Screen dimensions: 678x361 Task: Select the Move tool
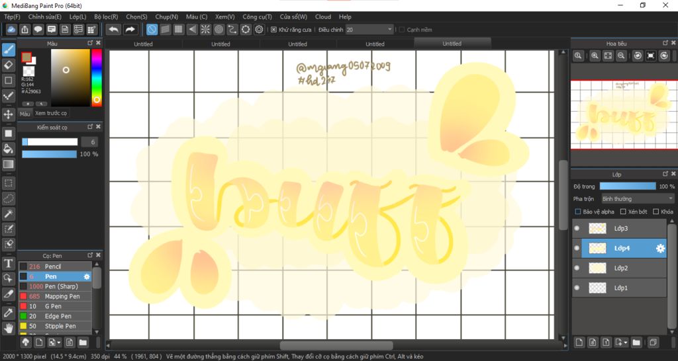(8, 114)
